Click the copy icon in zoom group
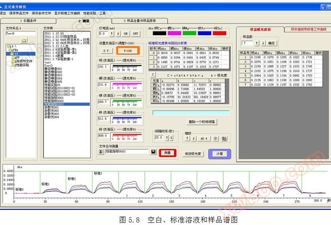This screenshot has width=331, height=225. (x=224, y=139)
